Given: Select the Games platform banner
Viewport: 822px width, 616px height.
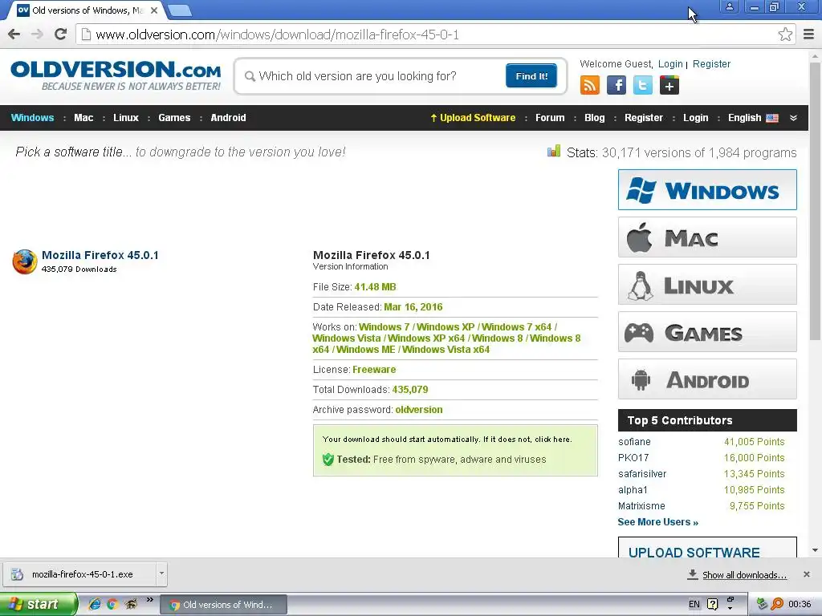Looking at the screenshot, I should pyautogui.click(x=707, y=331).
